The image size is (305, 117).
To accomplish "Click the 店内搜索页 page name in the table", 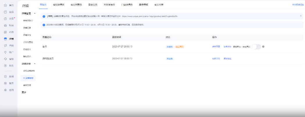I will pos(48,58).
